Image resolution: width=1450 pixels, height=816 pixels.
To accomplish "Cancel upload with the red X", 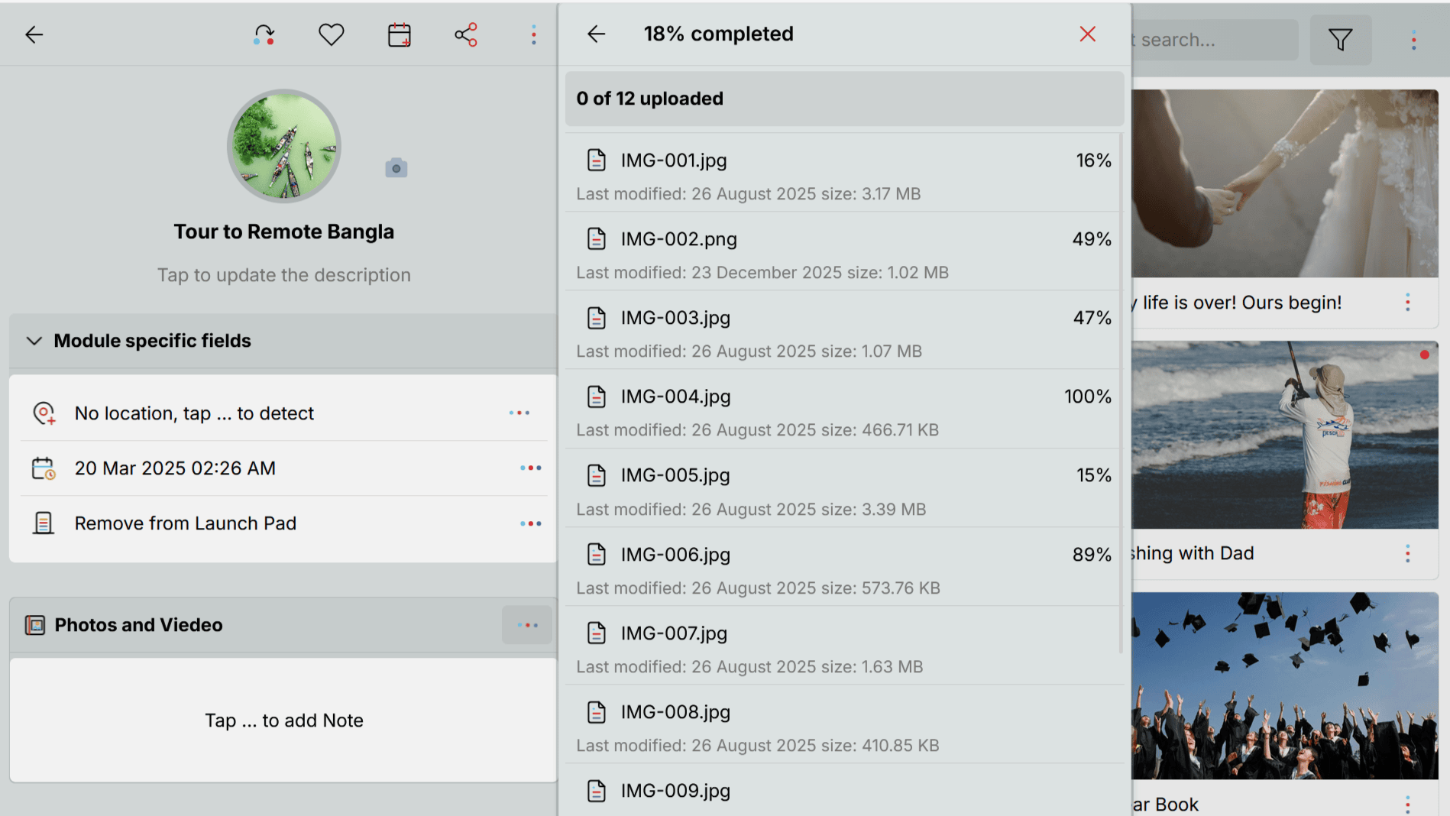I will 1087,34.
